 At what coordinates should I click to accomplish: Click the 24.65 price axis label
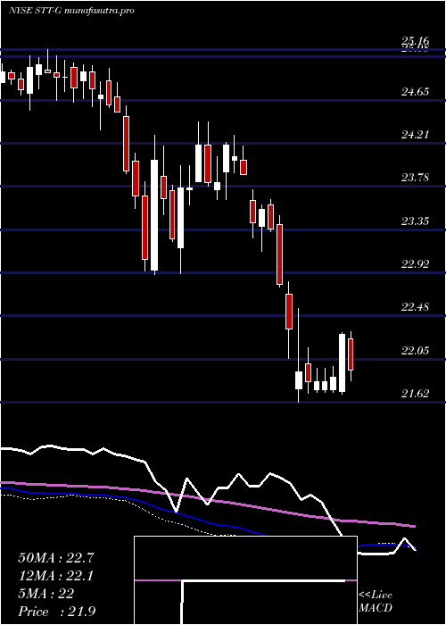click(415, 92)
